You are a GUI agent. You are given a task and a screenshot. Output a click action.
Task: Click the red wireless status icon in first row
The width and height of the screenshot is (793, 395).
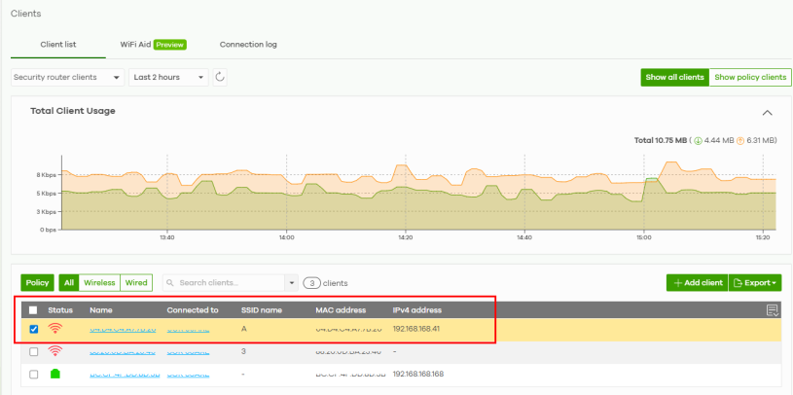(x=55, y=329)
